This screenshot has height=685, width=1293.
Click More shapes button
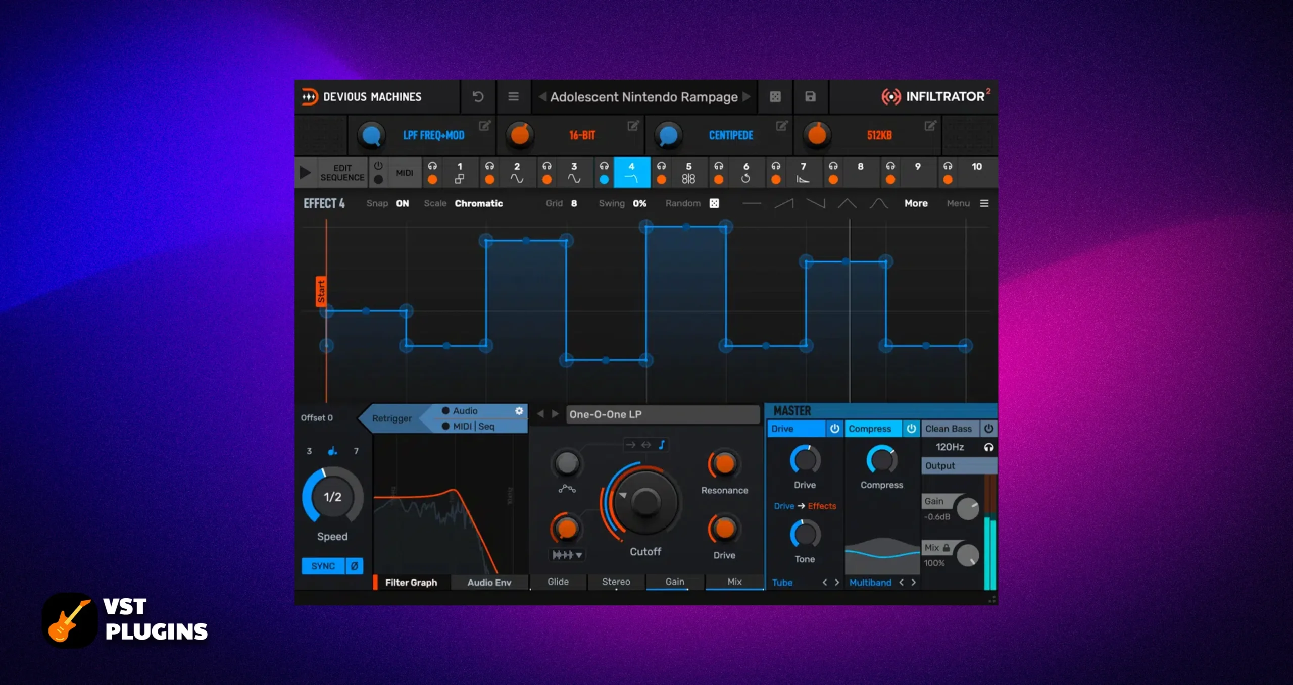click(916, 203)
